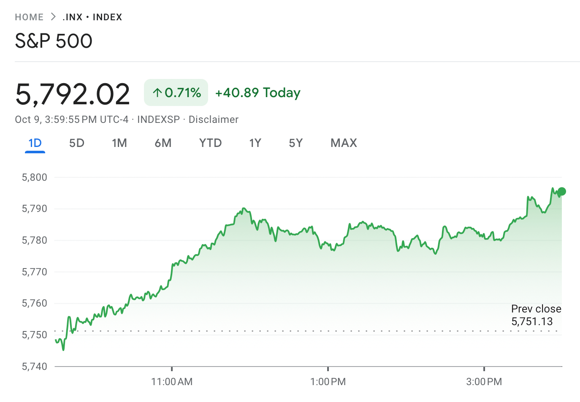Open the Disclaimer link

[x=213, y=120]
